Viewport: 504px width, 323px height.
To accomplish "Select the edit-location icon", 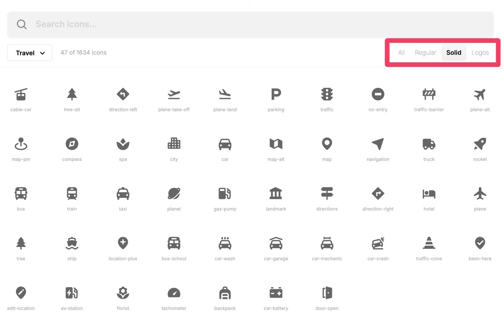I will 21,293.
